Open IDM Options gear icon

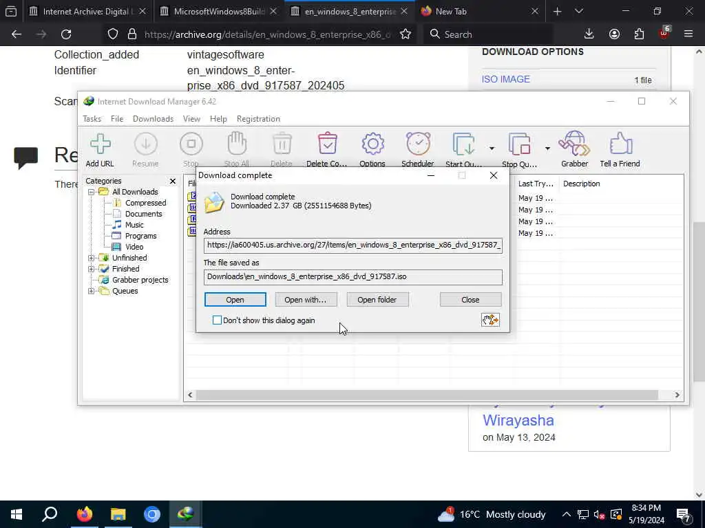click(372, 144)
